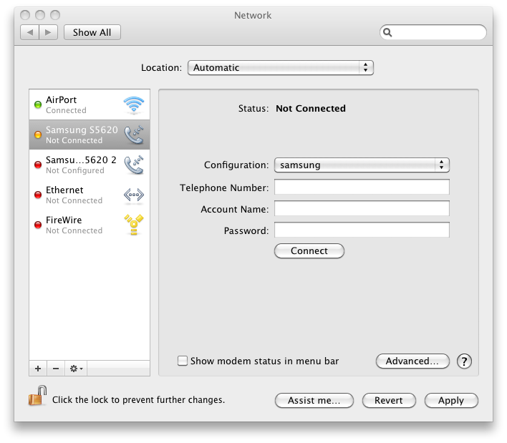
Task: Click the 'Click the lock to prevent further changes' text
Action: (x=138, y=399)
